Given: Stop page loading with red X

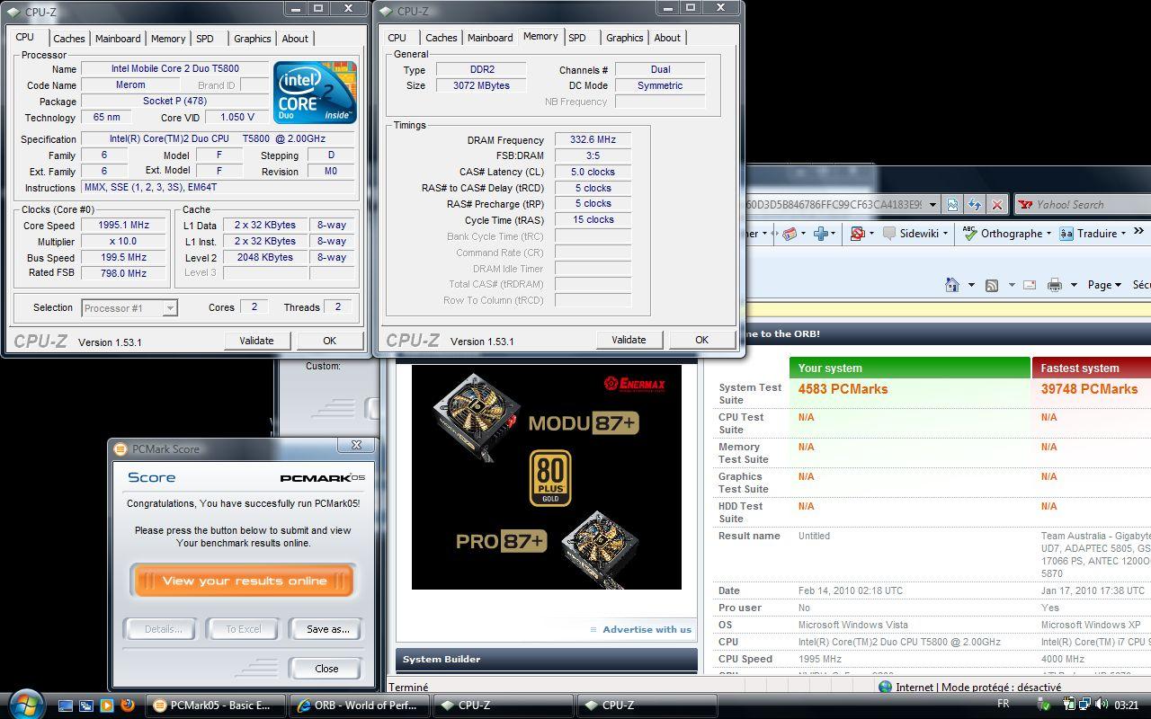Looking at the screenshot, I should [x=996, y=205].
